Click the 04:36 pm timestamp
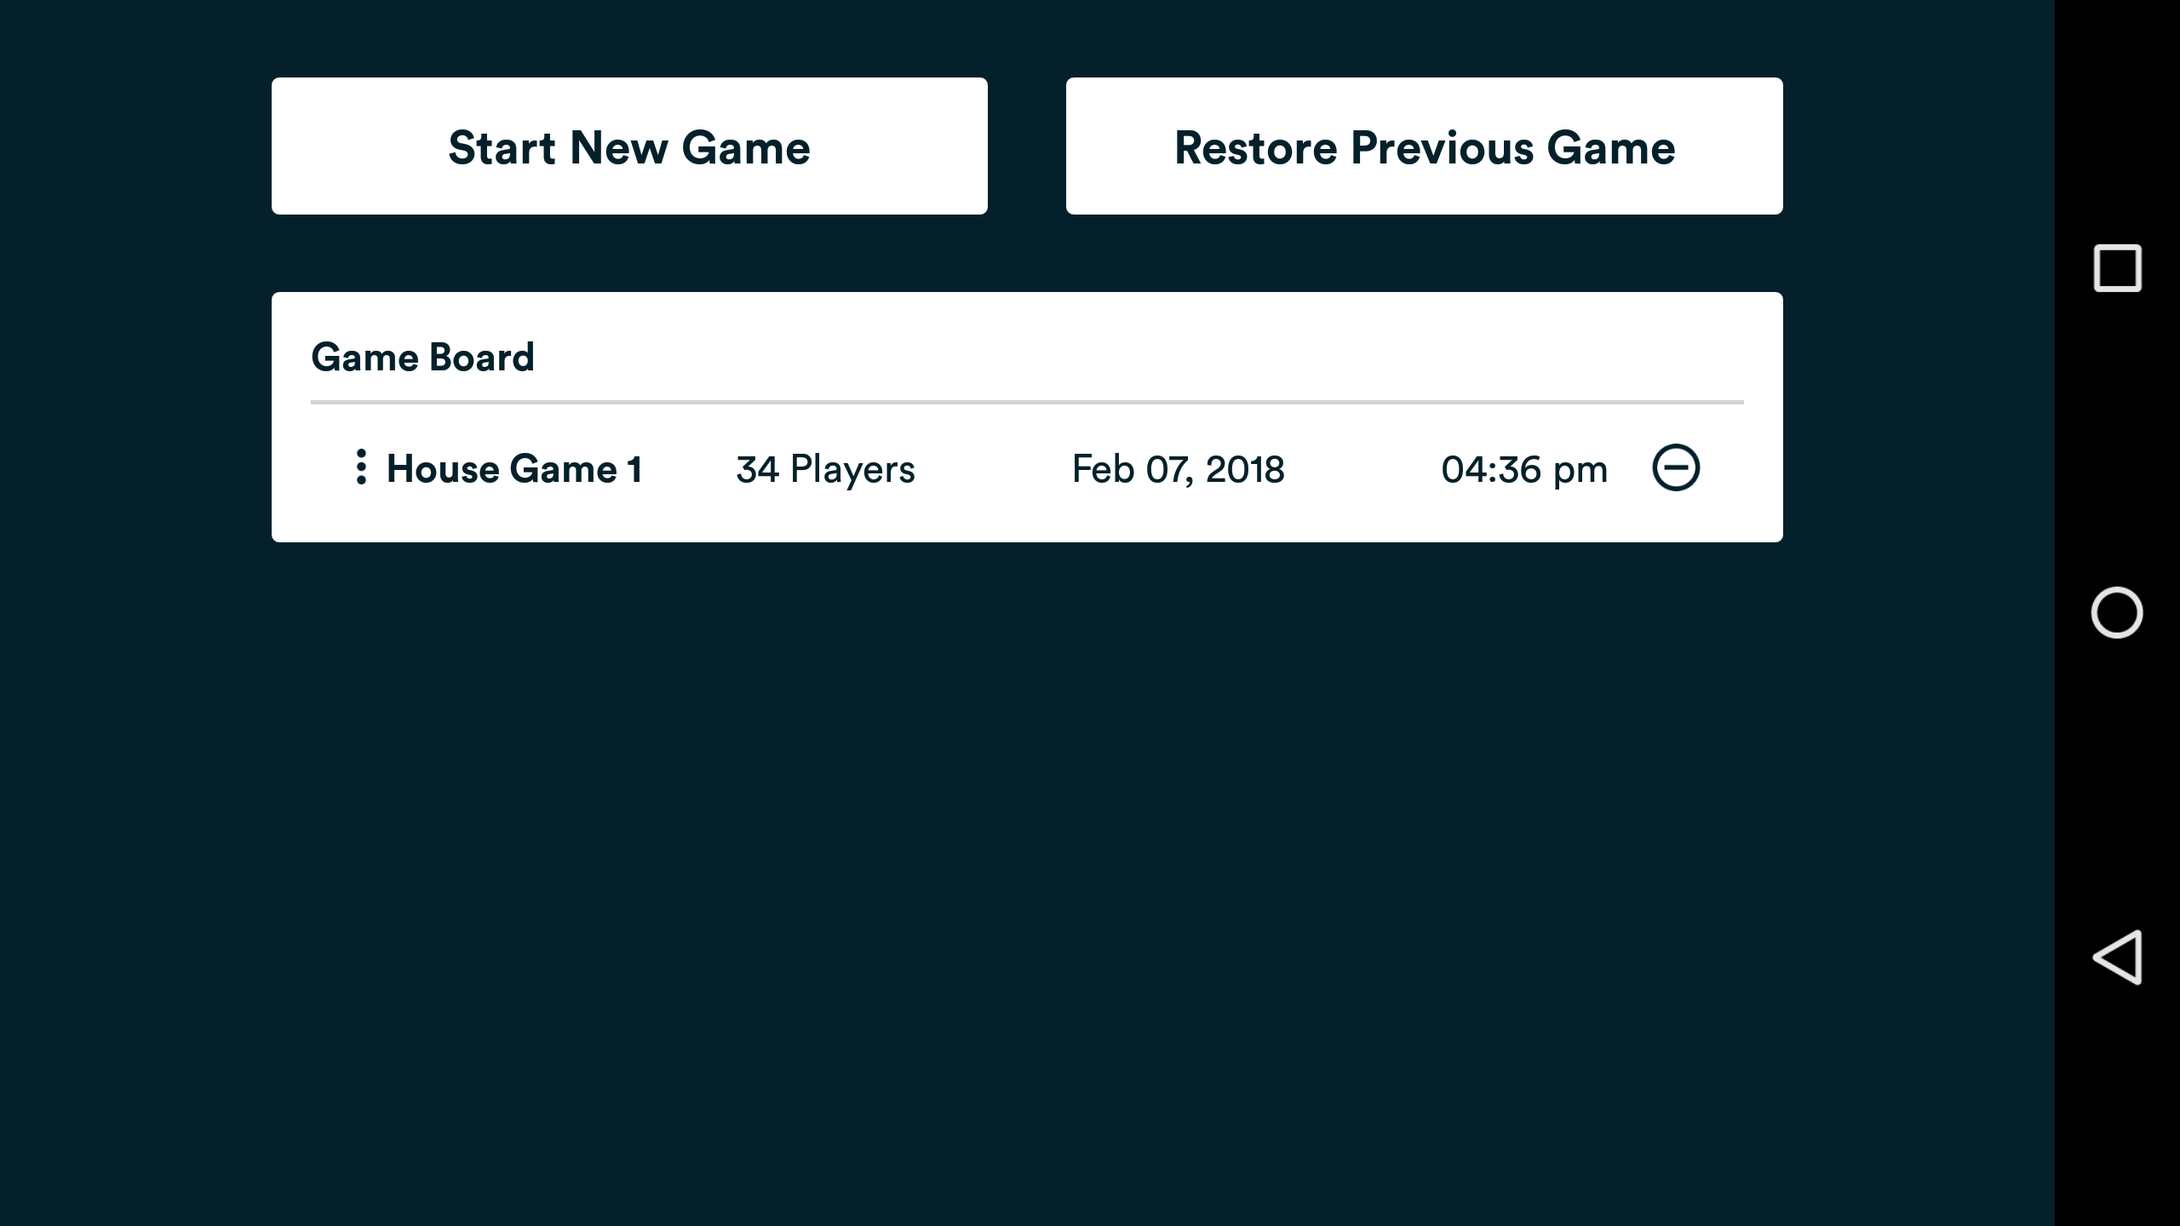 tap(1524, 469)
